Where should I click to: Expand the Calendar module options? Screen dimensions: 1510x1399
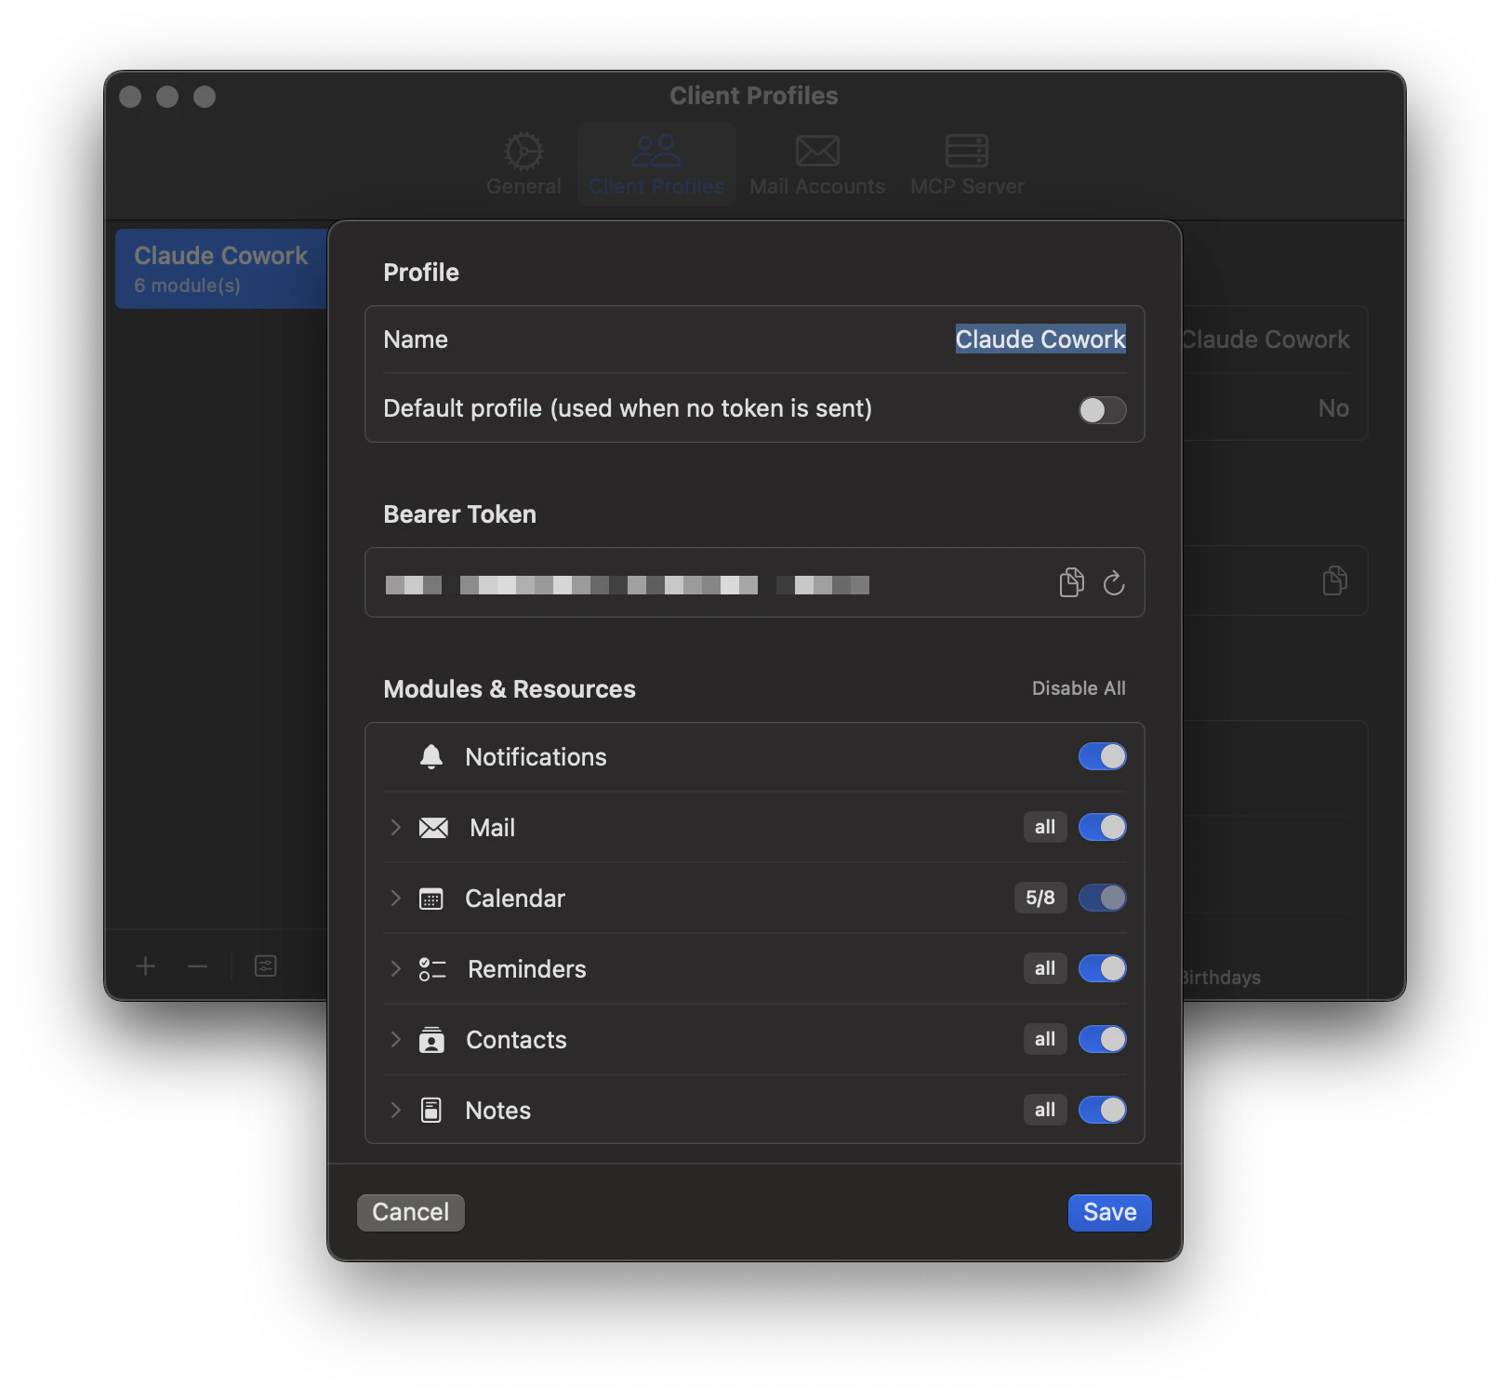pyautogui.click(x=395, y=898)
